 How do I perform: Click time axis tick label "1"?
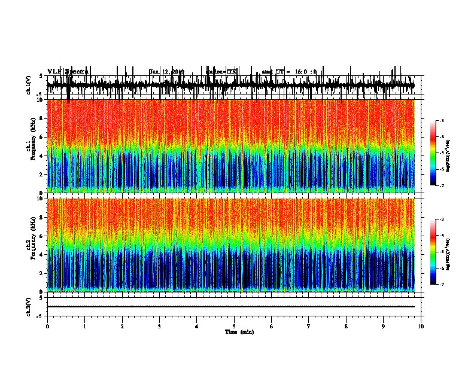[x=84, y=327]
